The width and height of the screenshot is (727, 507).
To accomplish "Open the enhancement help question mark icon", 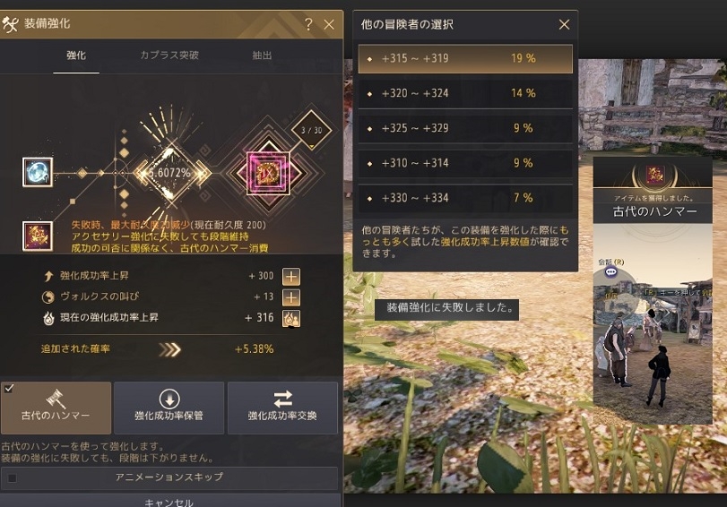I will click(x=308, y=24).
